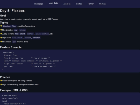Switch to German language link
This screenshot has height=105, width=140.
pyautogui.click(x=102, y=4)
